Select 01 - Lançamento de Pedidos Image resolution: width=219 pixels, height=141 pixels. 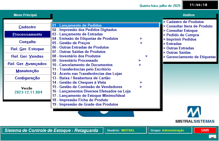(x=77, y=26)
